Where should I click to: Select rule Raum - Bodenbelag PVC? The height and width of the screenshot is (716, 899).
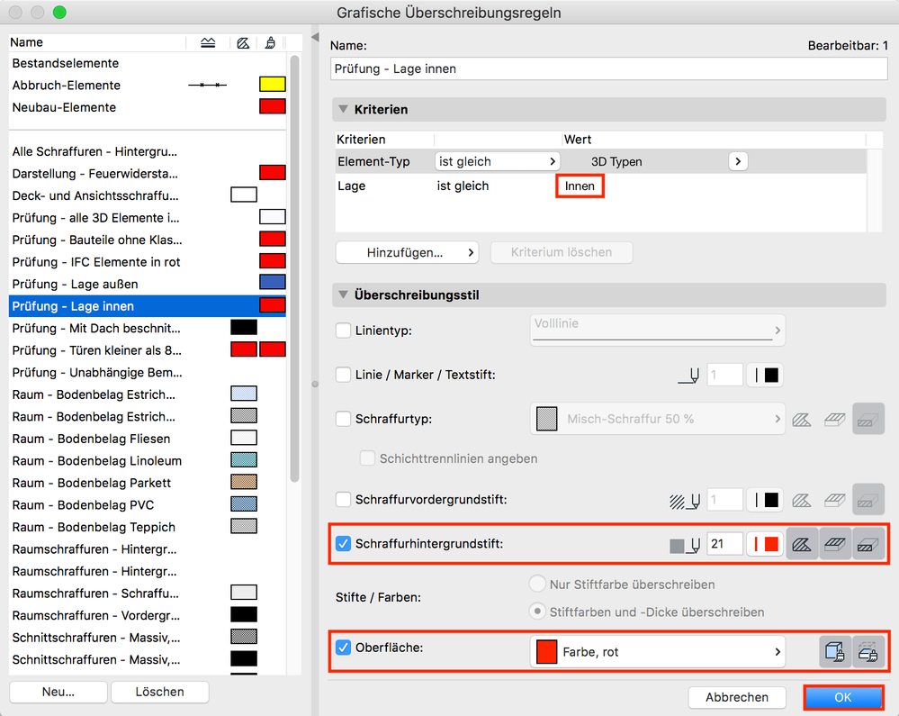pyautogui.click(x=148, y=505)
